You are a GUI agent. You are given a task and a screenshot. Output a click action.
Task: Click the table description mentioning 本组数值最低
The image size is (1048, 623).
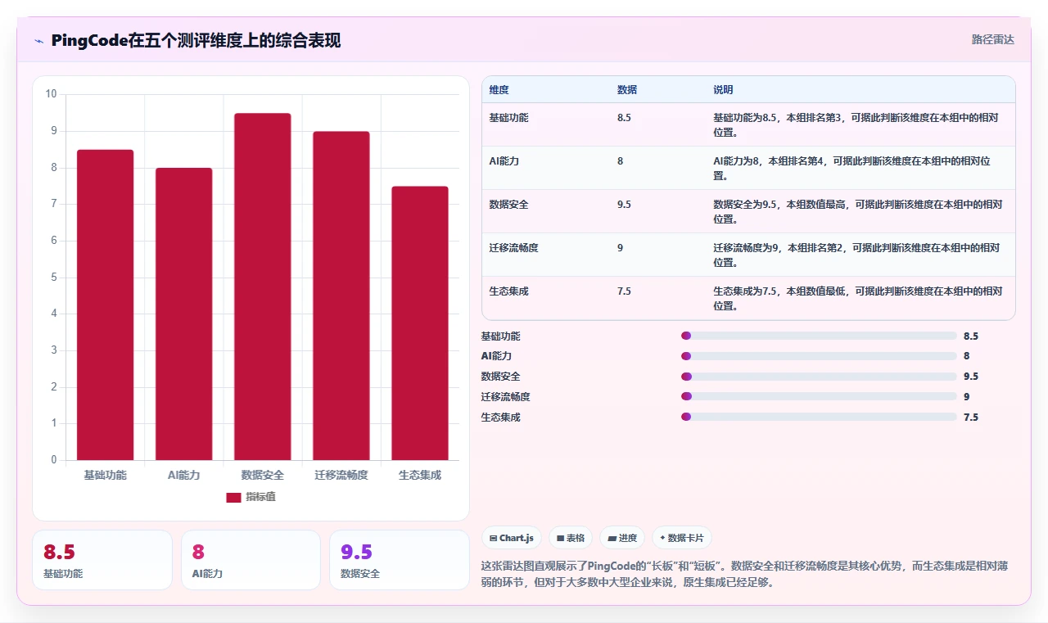[x=856, y=298]
